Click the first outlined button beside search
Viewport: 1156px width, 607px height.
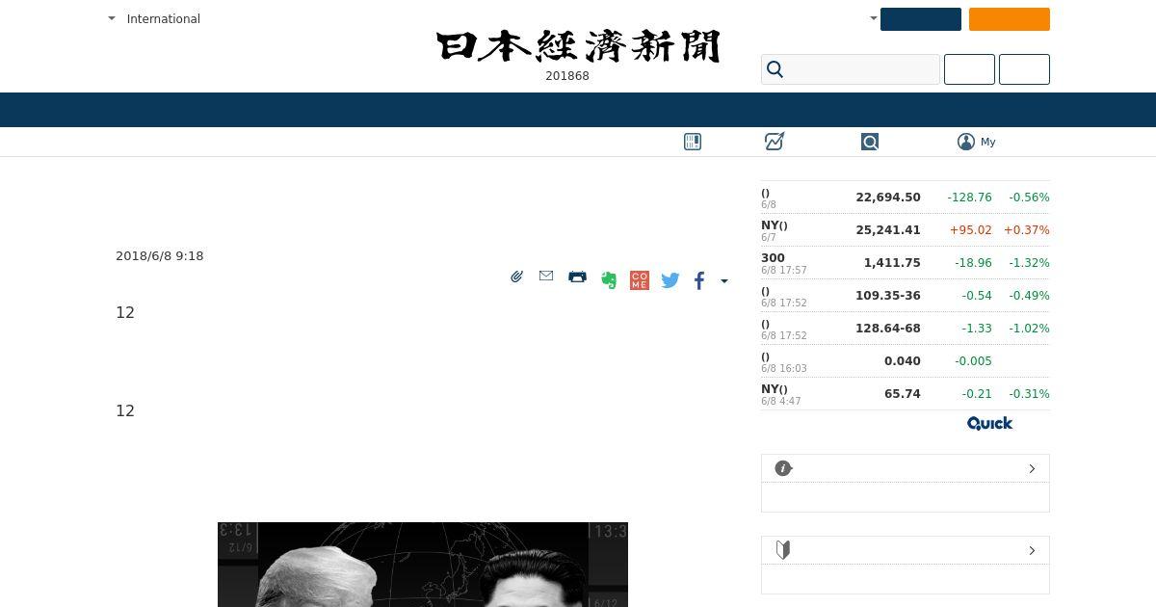pyautogui.click(x=969, y=69)
